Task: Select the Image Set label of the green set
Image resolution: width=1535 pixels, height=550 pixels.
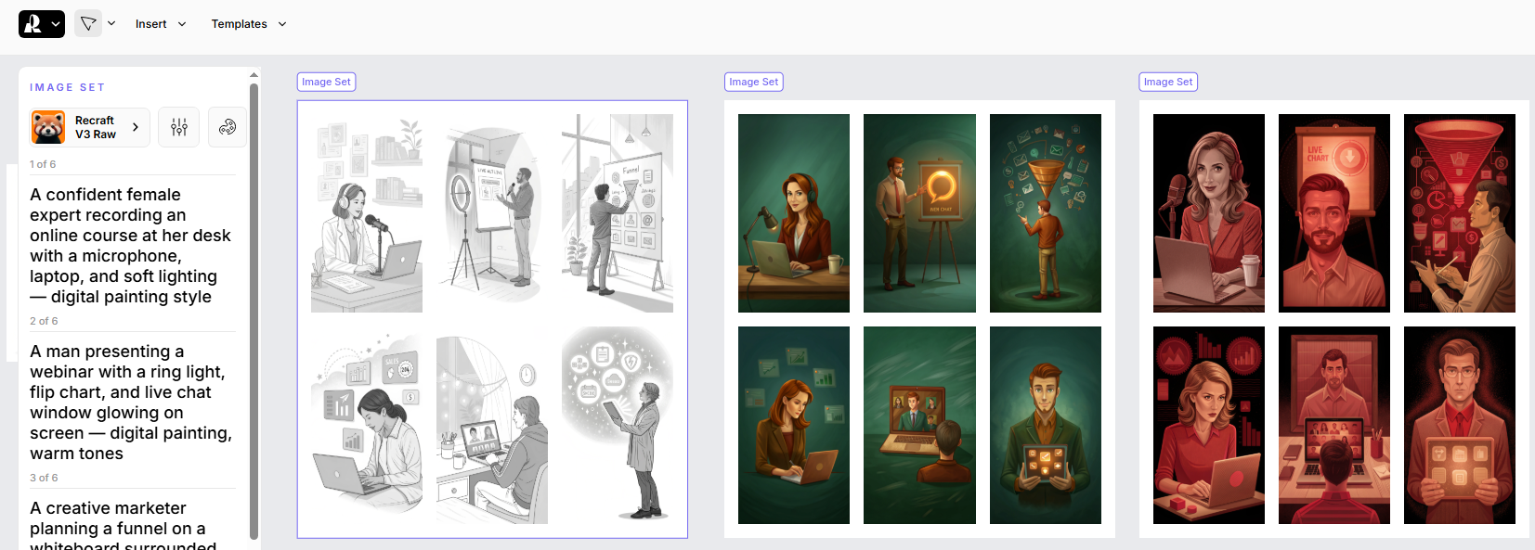Action: 753,82
